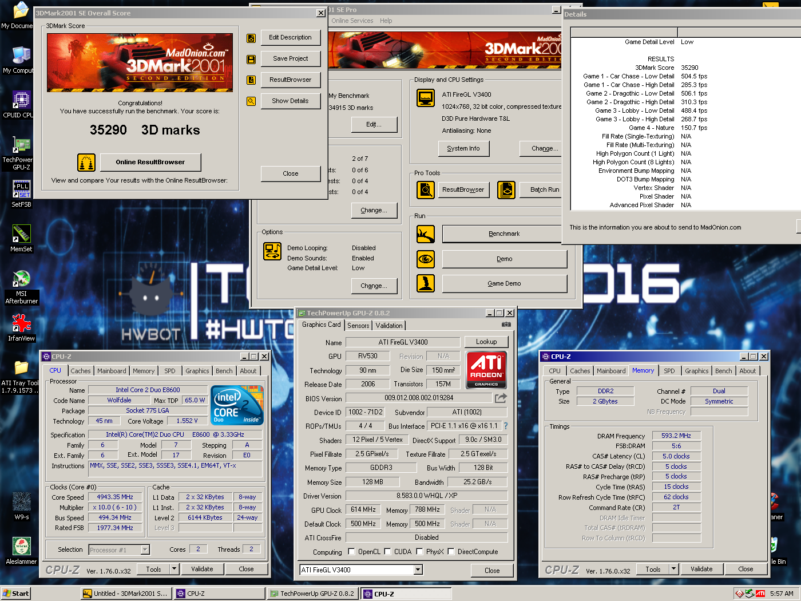
Task: Toggle the OpenCL checkbox in GPU-Z
Action: [352, 552]
